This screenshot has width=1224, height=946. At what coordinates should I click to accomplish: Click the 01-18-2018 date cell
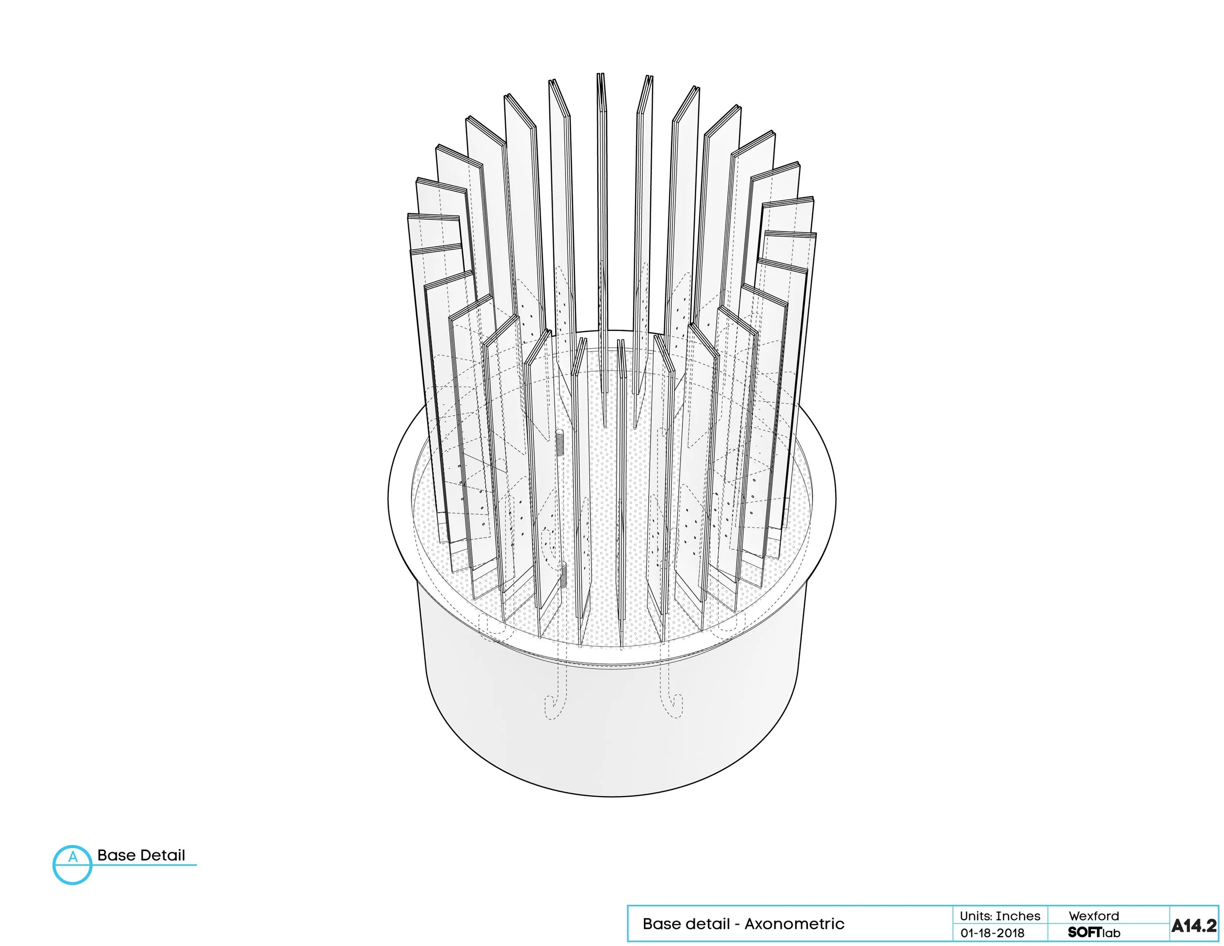pyautogui.click(x=992, y=933)
